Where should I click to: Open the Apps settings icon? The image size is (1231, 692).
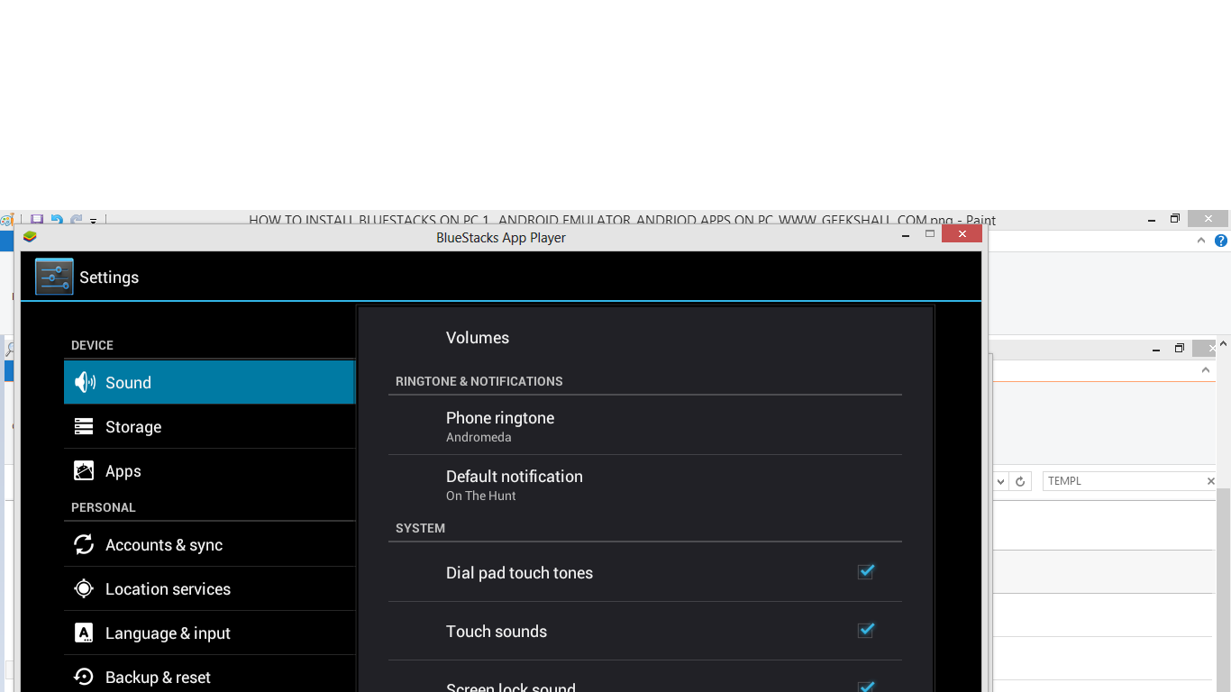[x=84, y=470]
